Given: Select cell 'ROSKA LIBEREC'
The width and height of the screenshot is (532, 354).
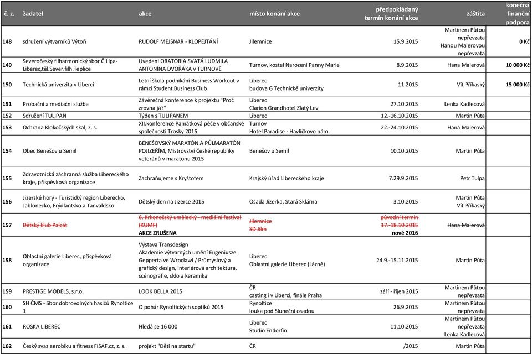Looking at the screenshot, I should [x=42, y=326].
